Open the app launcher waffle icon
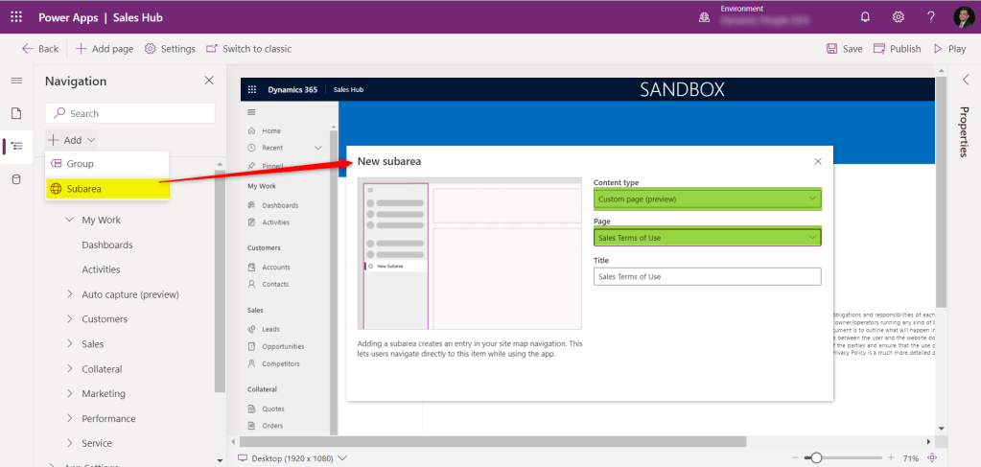Screen dimensions: 981x467 pyautogui.click(x=16, y=16)
